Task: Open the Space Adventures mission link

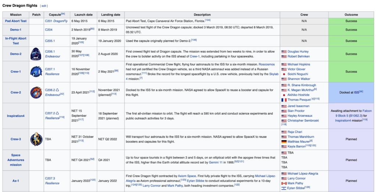Action: coord(16,160)
